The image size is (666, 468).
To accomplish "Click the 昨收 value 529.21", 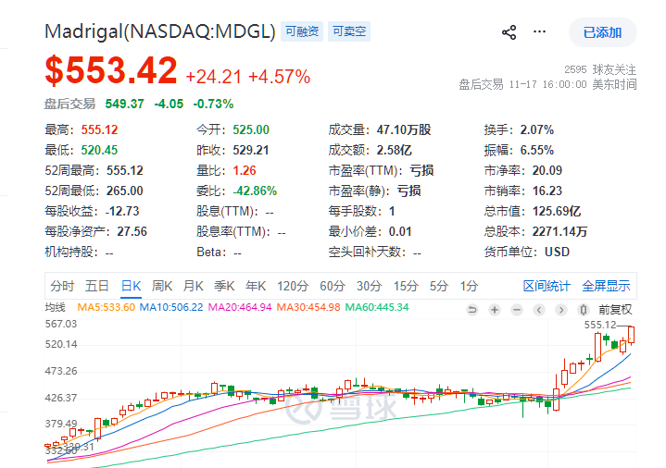I will pos(251,150).
